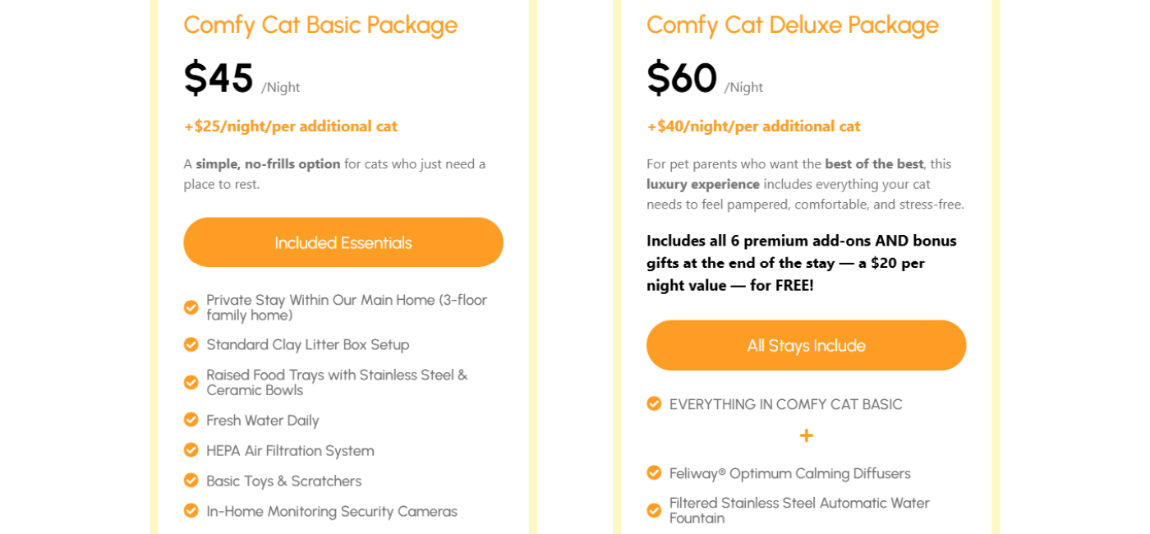
Task: Click the Fresh Water Daily checkmark icon
Action: (x=191, y=420)
